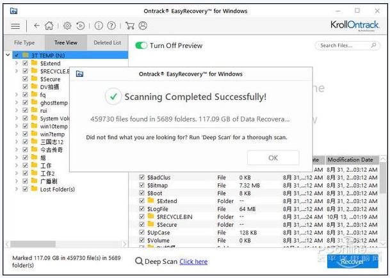Click the $Secure folder icon in the file list
Viewport: 390px width, 278px height.
pyautogui.click(x=150, y=224)
